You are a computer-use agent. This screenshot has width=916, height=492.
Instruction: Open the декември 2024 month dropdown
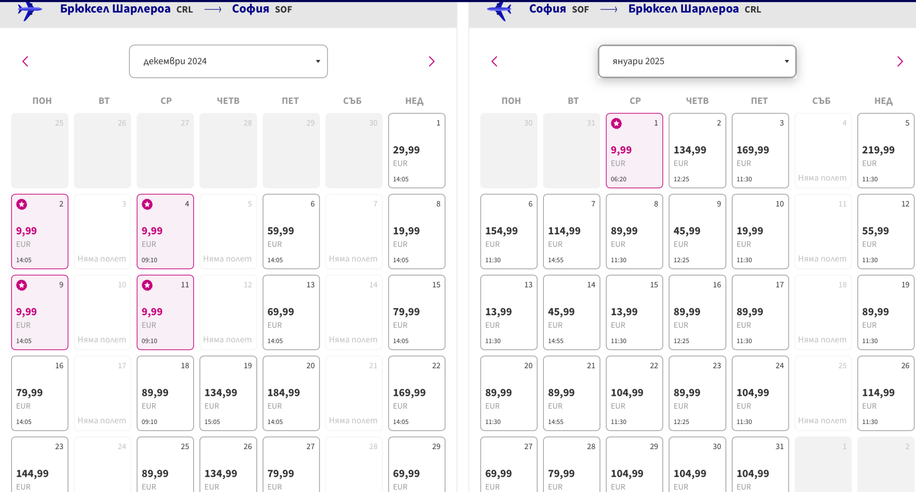pos(228,61)
